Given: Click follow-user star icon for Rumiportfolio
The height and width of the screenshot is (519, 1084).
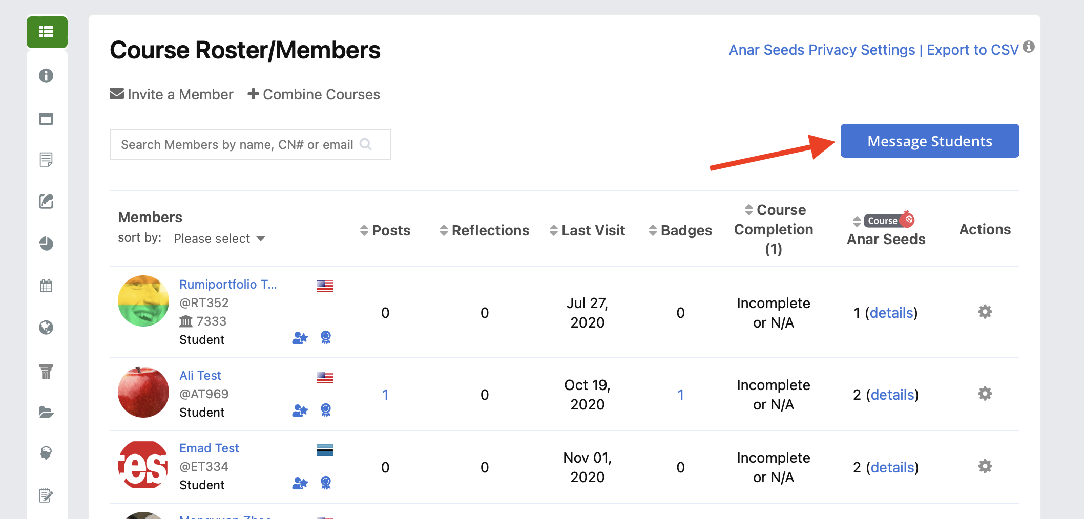Looking at the screenshot, I should coord(300,338).
